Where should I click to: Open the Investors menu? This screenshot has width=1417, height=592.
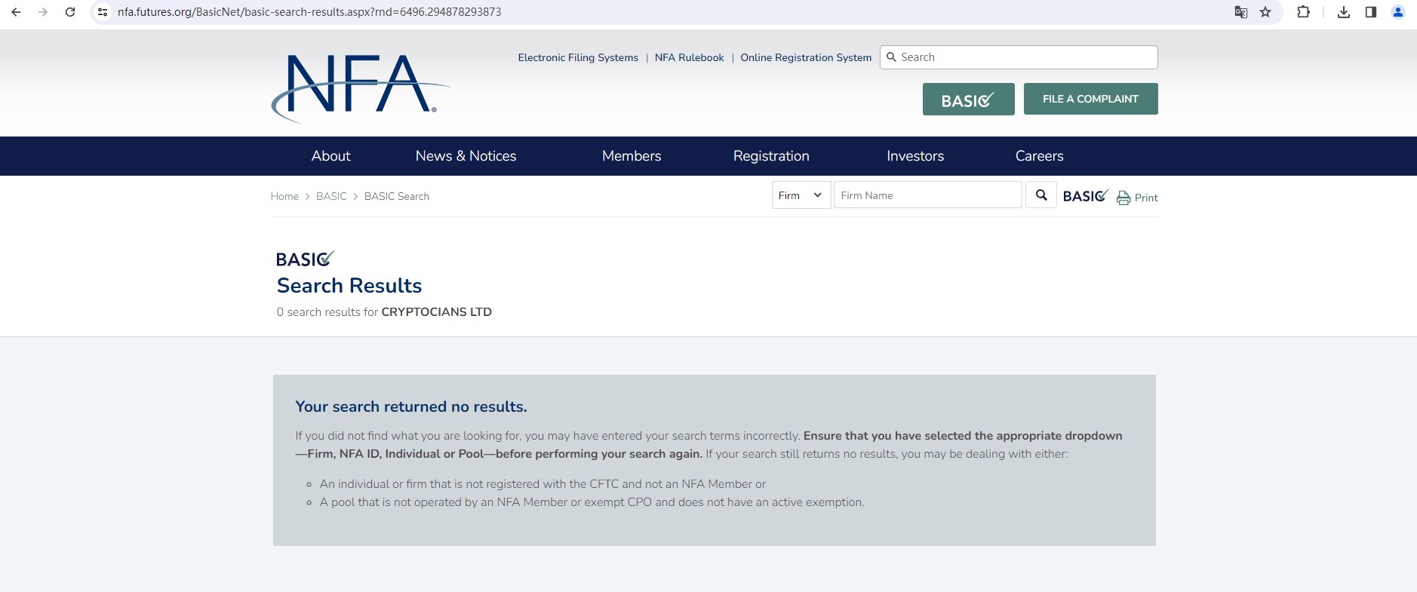(915, 156)
